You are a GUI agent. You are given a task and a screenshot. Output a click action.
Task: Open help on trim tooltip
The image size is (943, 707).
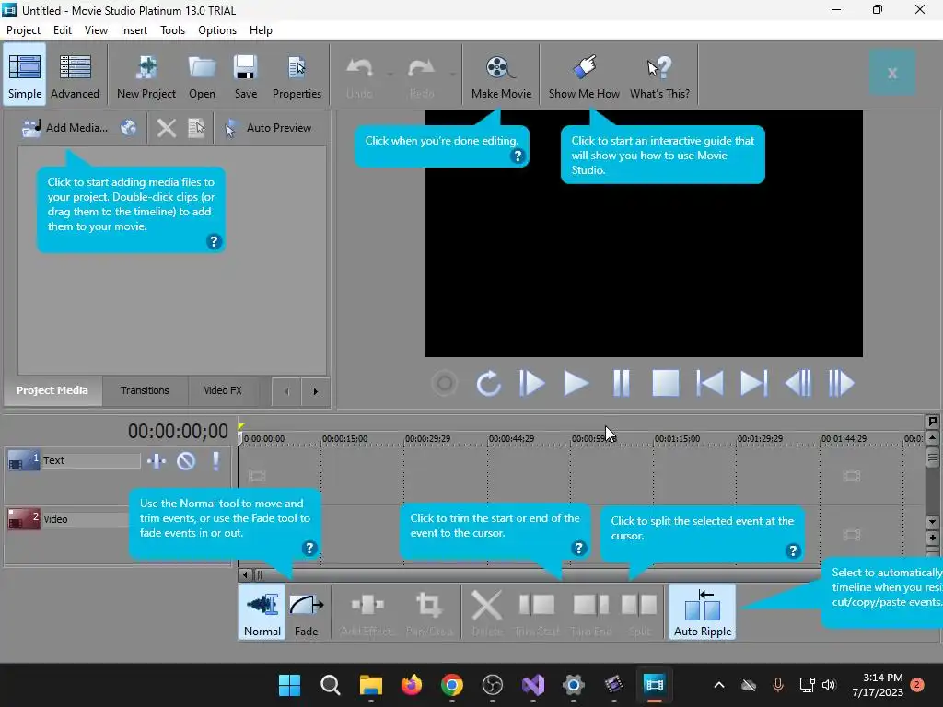[578, 549]
